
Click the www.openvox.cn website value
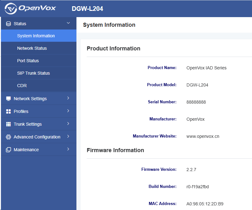(x=203, y=136)
